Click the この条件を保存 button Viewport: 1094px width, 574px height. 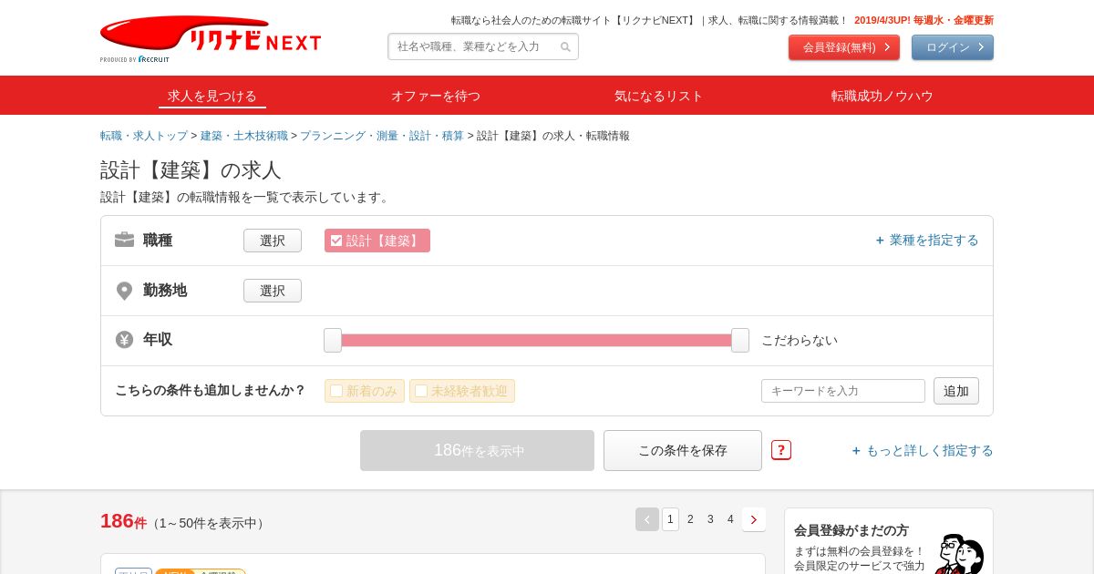tap(683, 450)
